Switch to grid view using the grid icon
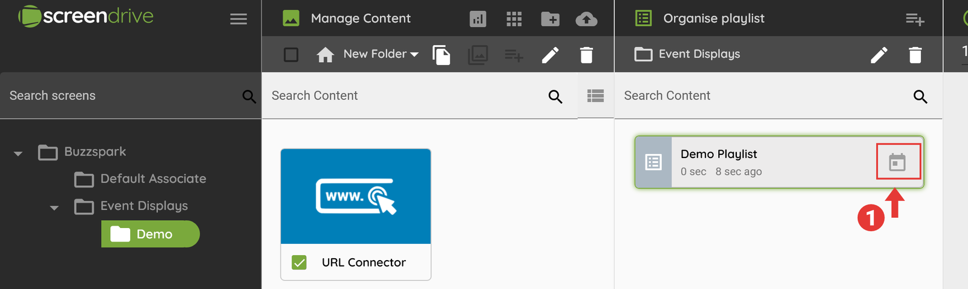Screen dimensions: 968x289 [514, 19]
